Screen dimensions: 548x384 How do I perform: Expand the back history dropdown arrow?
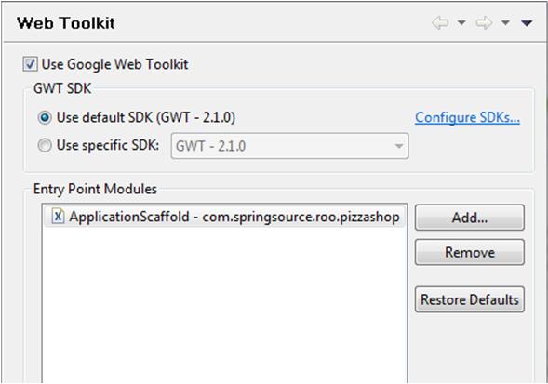(x=461, y=23)
